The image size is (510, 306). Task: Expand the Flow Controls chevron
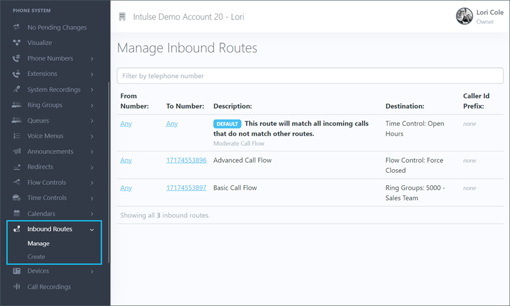point(92,183)
